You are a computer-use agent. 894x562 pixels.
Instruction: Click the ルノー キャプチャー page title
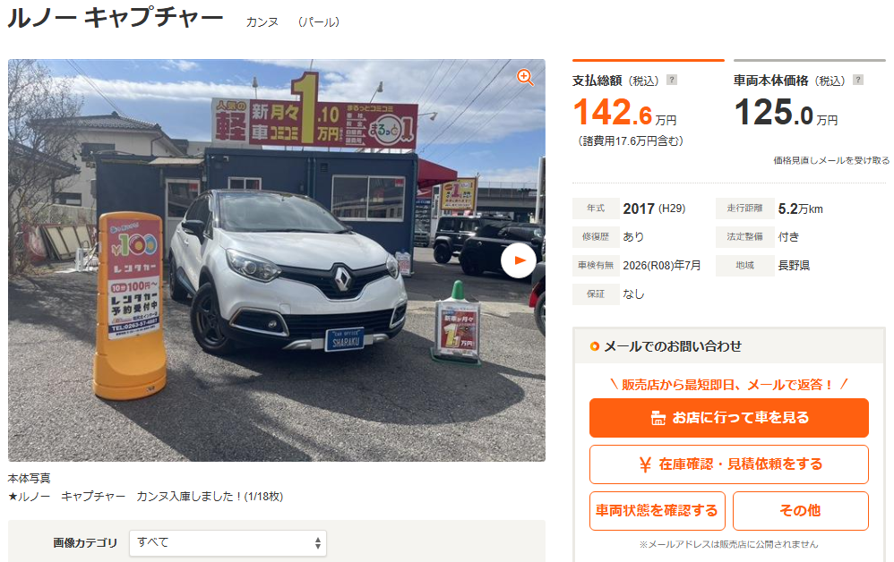116,18
